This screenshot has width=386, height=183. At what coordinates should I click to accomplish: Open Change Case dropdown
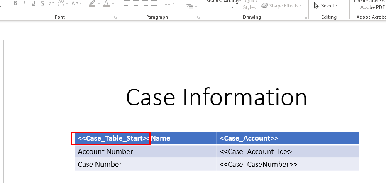click(x=76, y=3)
